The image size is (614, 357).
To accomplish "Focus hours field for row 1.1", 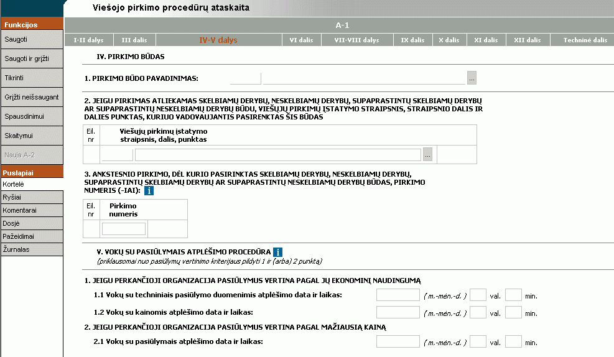I will (x=478, y=295).
